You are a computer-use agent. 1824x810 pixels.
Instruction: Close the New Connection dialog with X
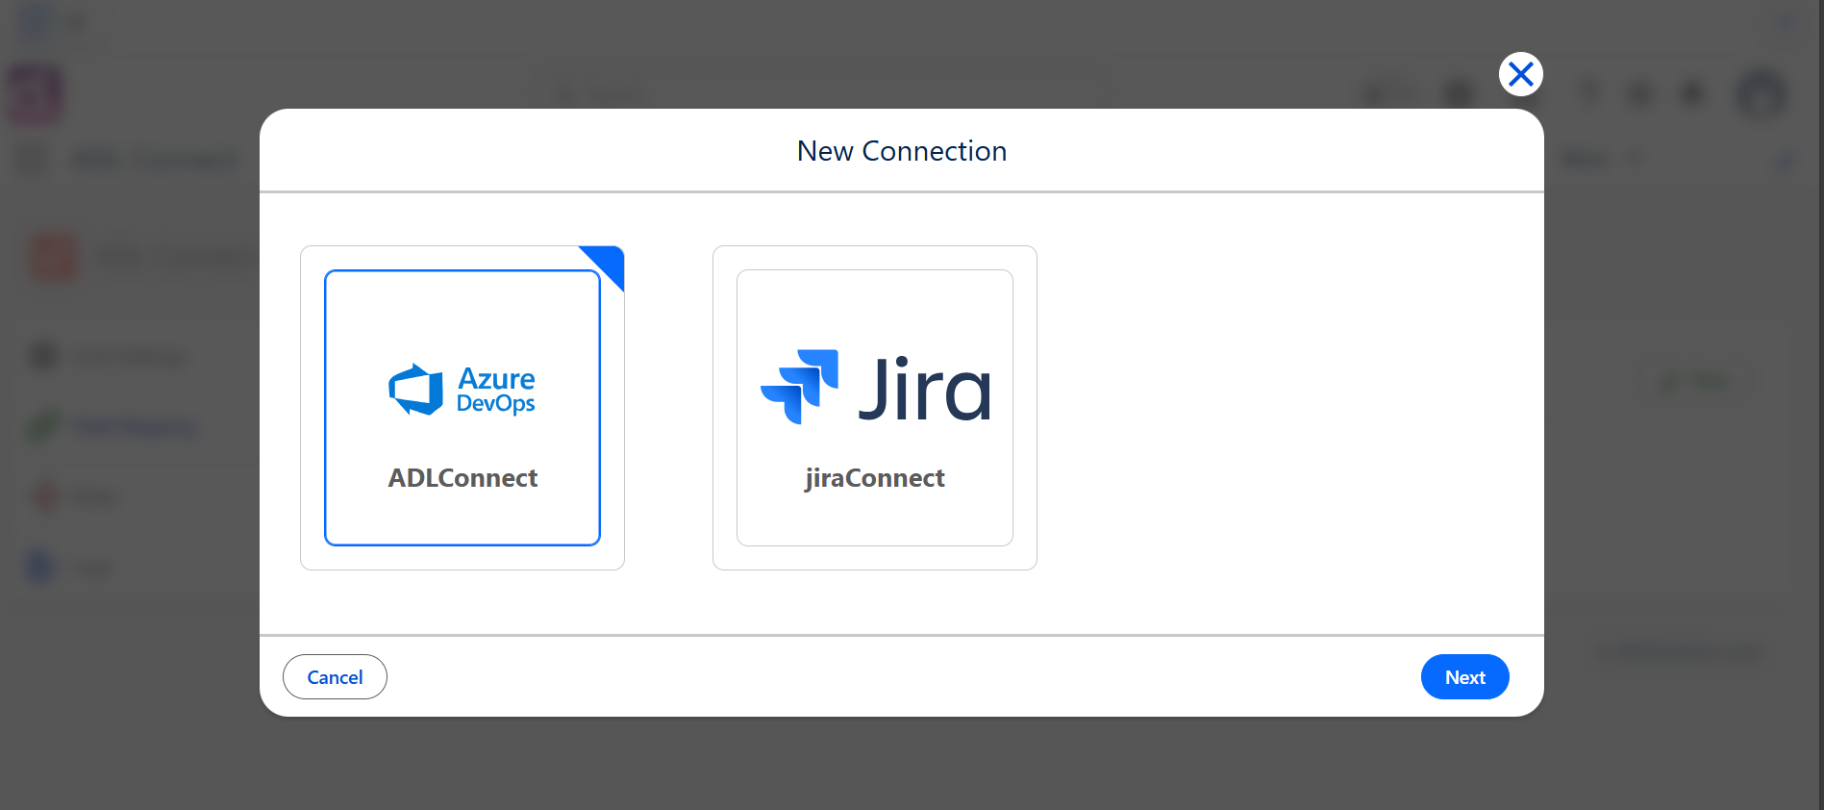(x=1521, y=74)
